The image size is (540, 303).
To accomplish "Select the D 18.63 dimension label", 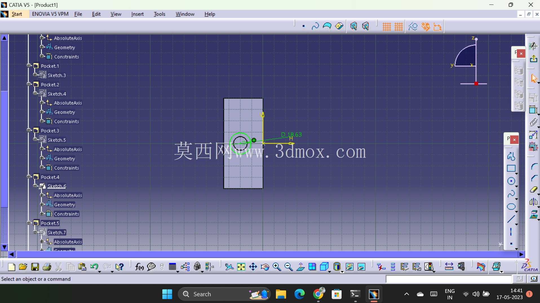I will tap(291, 135).
